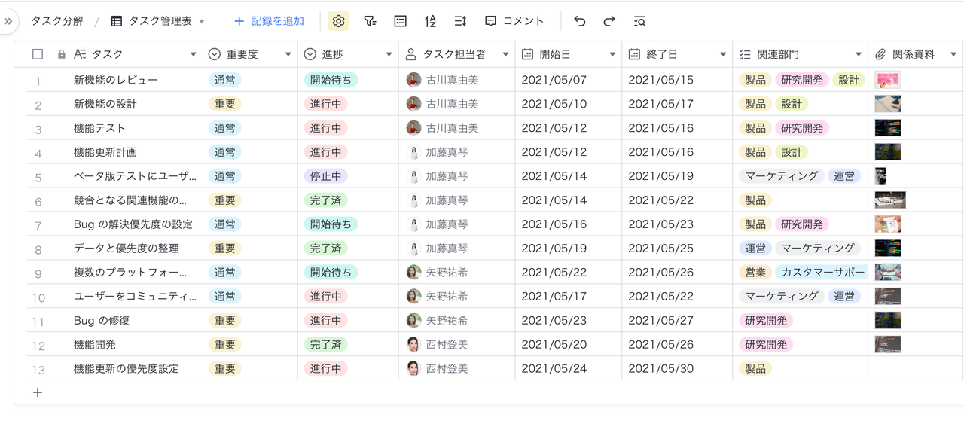Screen dimensions: 964x430
Task: Open dropdown arrow of 開始日 column
Action: 612,54
